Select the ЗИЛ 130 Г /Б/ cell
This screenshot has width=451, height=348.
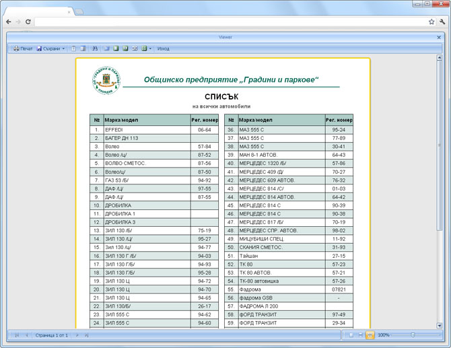147,256
